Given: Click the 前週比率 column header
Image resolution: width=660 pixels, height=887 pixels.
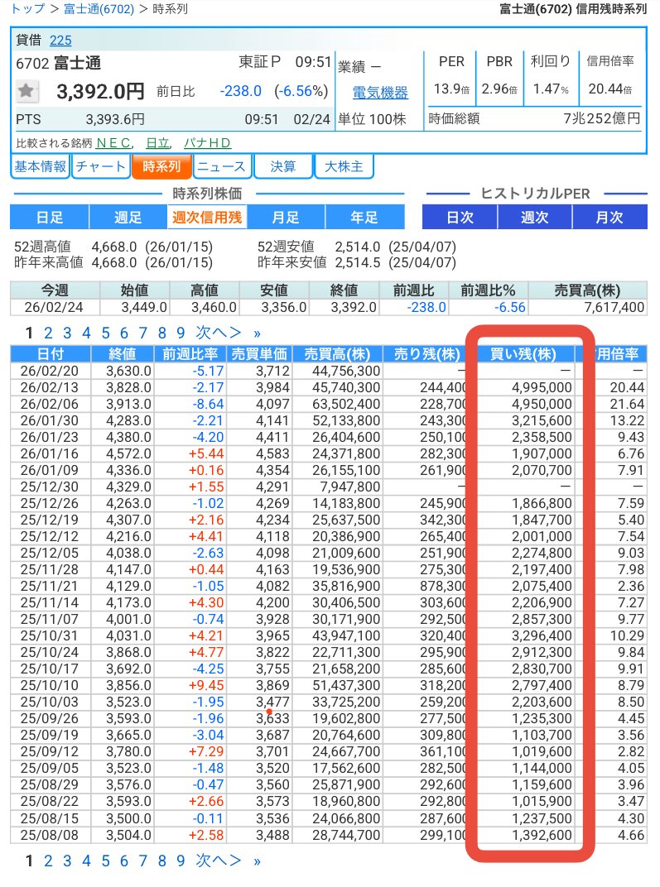Looking at the screenshot, I should pyautogui.click(x=190, y=354).
